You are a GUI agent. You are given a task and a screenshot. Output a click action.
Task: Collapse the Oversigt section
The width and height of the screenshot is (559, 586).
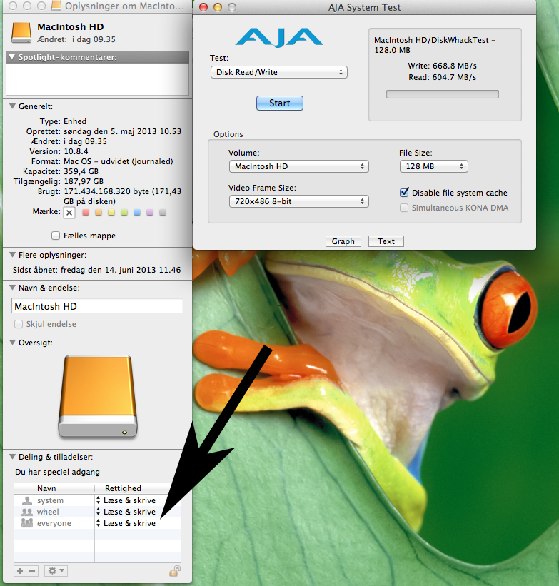[12, 343]
